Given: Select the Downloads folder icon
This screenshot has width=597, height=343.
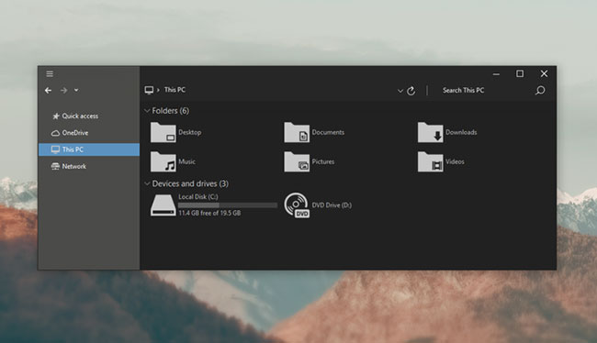Looking at the screenshot, I should click(x=430, y=132).
